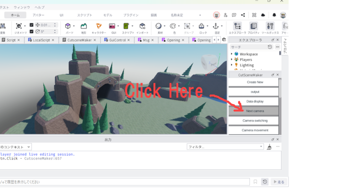The image size is (343, 193).
Task: Click the view orientation cube in viewport
Action: tap(210, 62)
